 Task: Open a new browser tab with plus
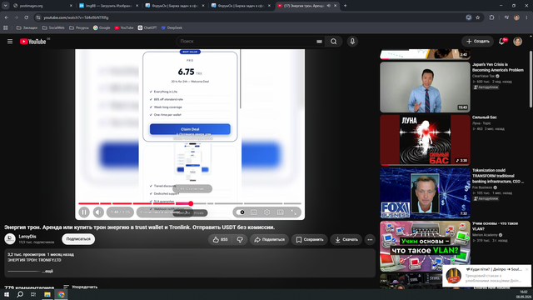pyautogui.click(x=345, y=6)
